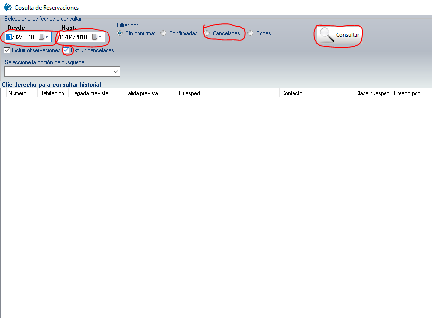Open the opción de busqueda combo box

click(62, 72)
